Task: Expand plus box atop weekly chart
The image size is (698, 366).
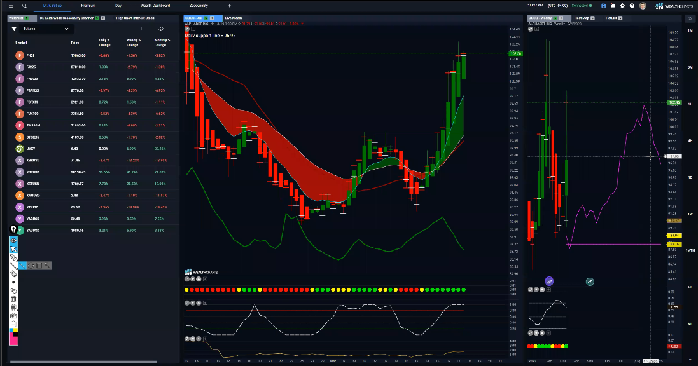Action: point(537,29)
